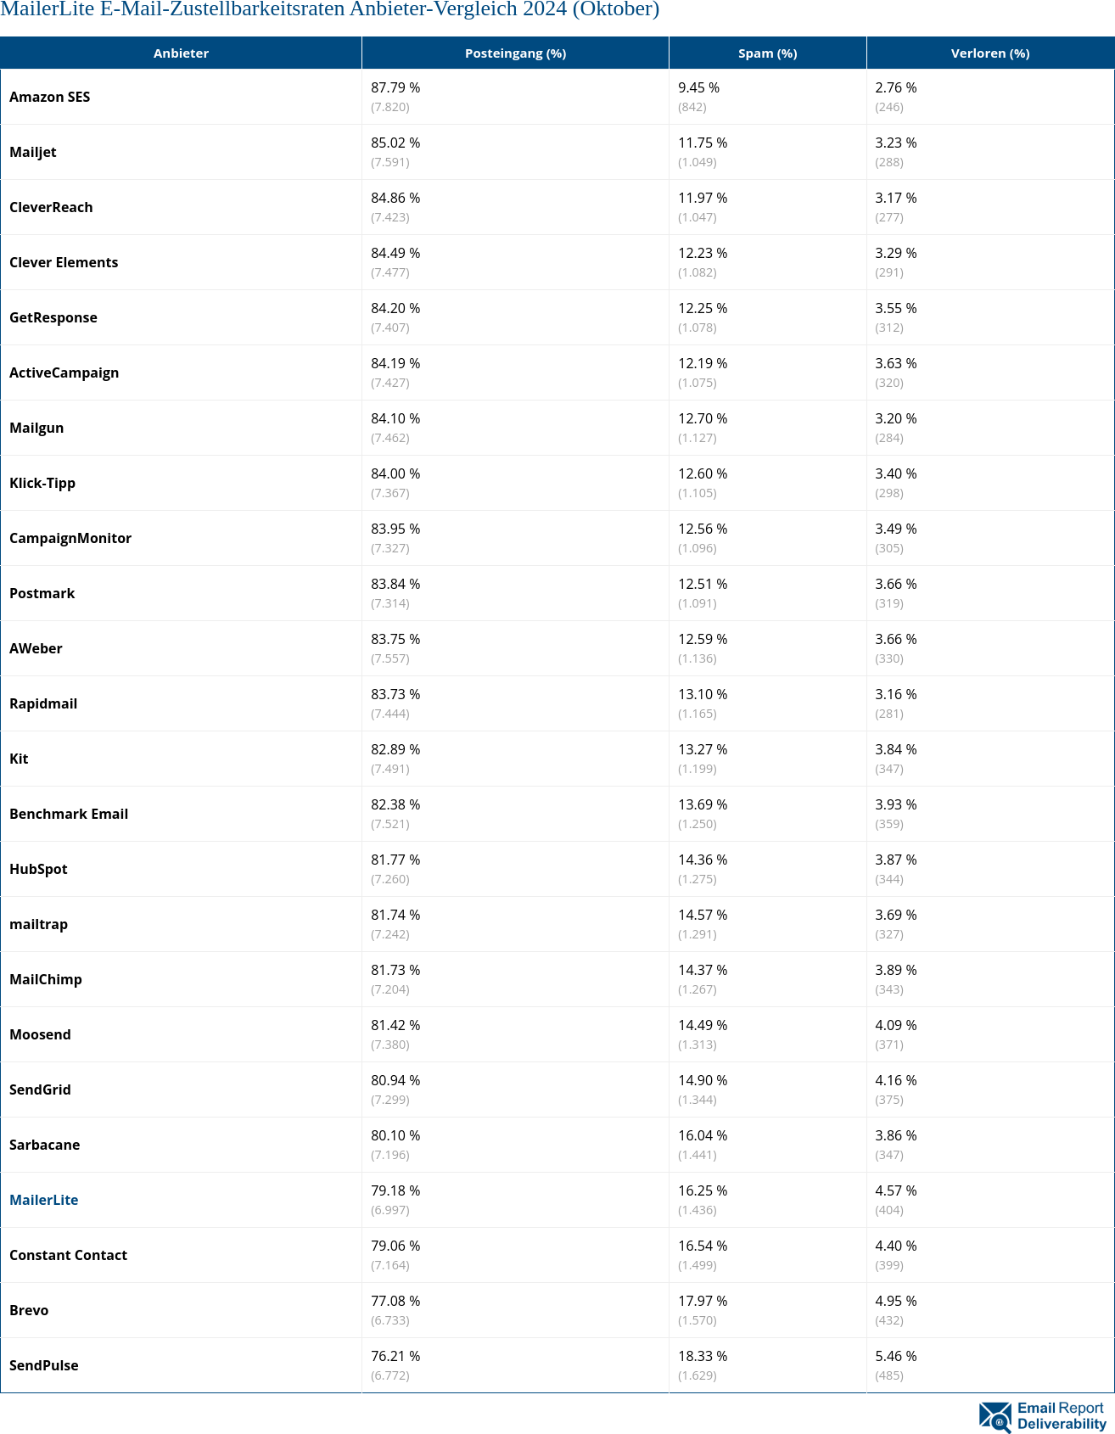
Task: Click the Benchmark Email row label
Action: click(69, 814)
